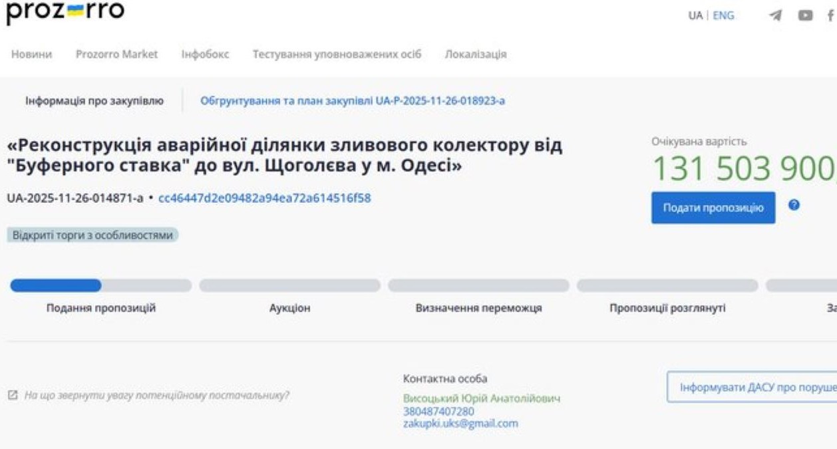Click the tender hash ID link
The height and width of the screenshot is (449, 837).
pos(264,198)
